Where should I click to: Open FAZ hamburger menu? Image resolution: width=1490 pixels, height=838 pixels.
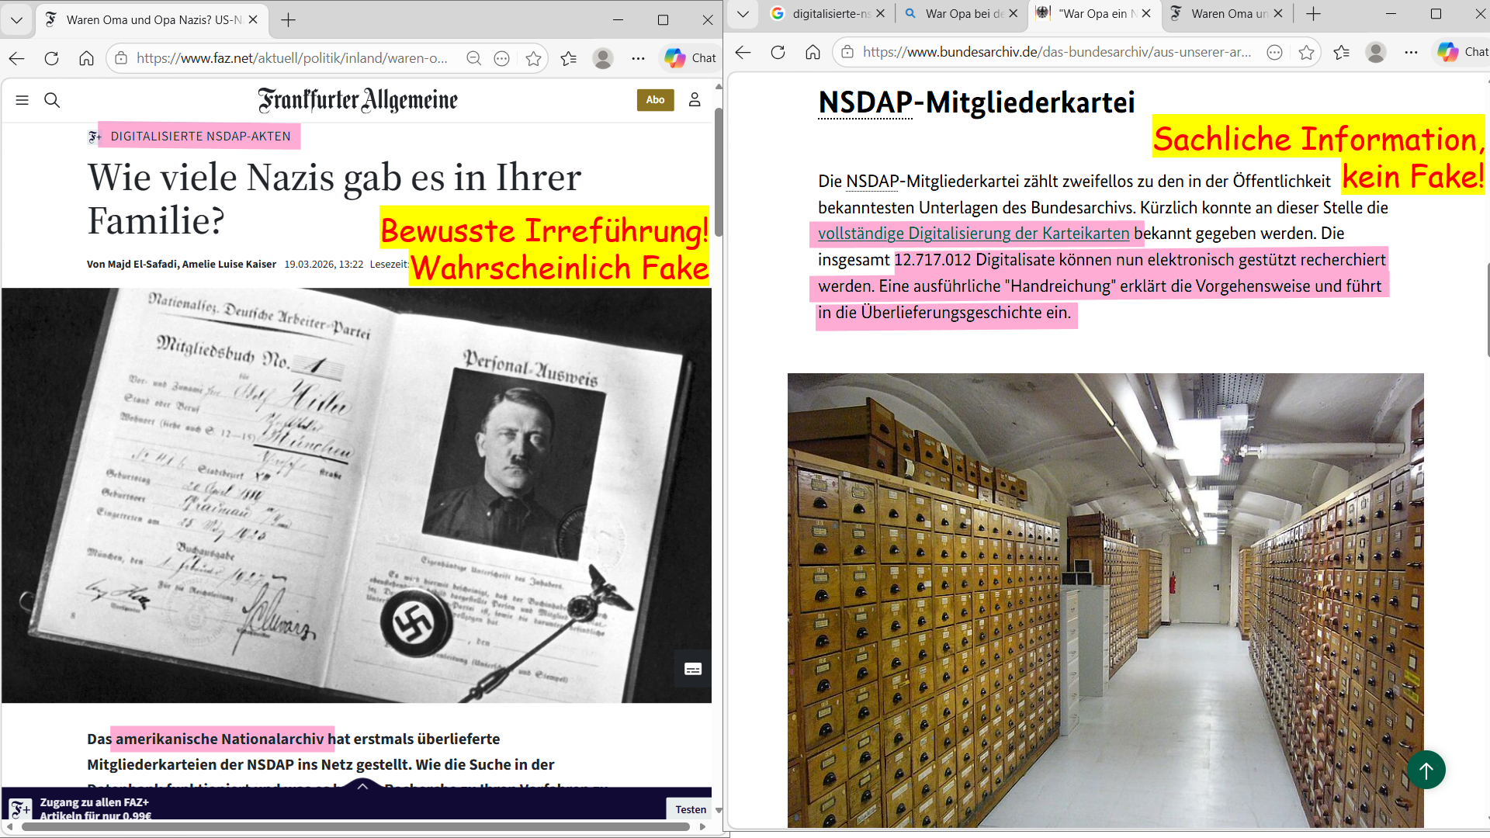pos(22,100)
